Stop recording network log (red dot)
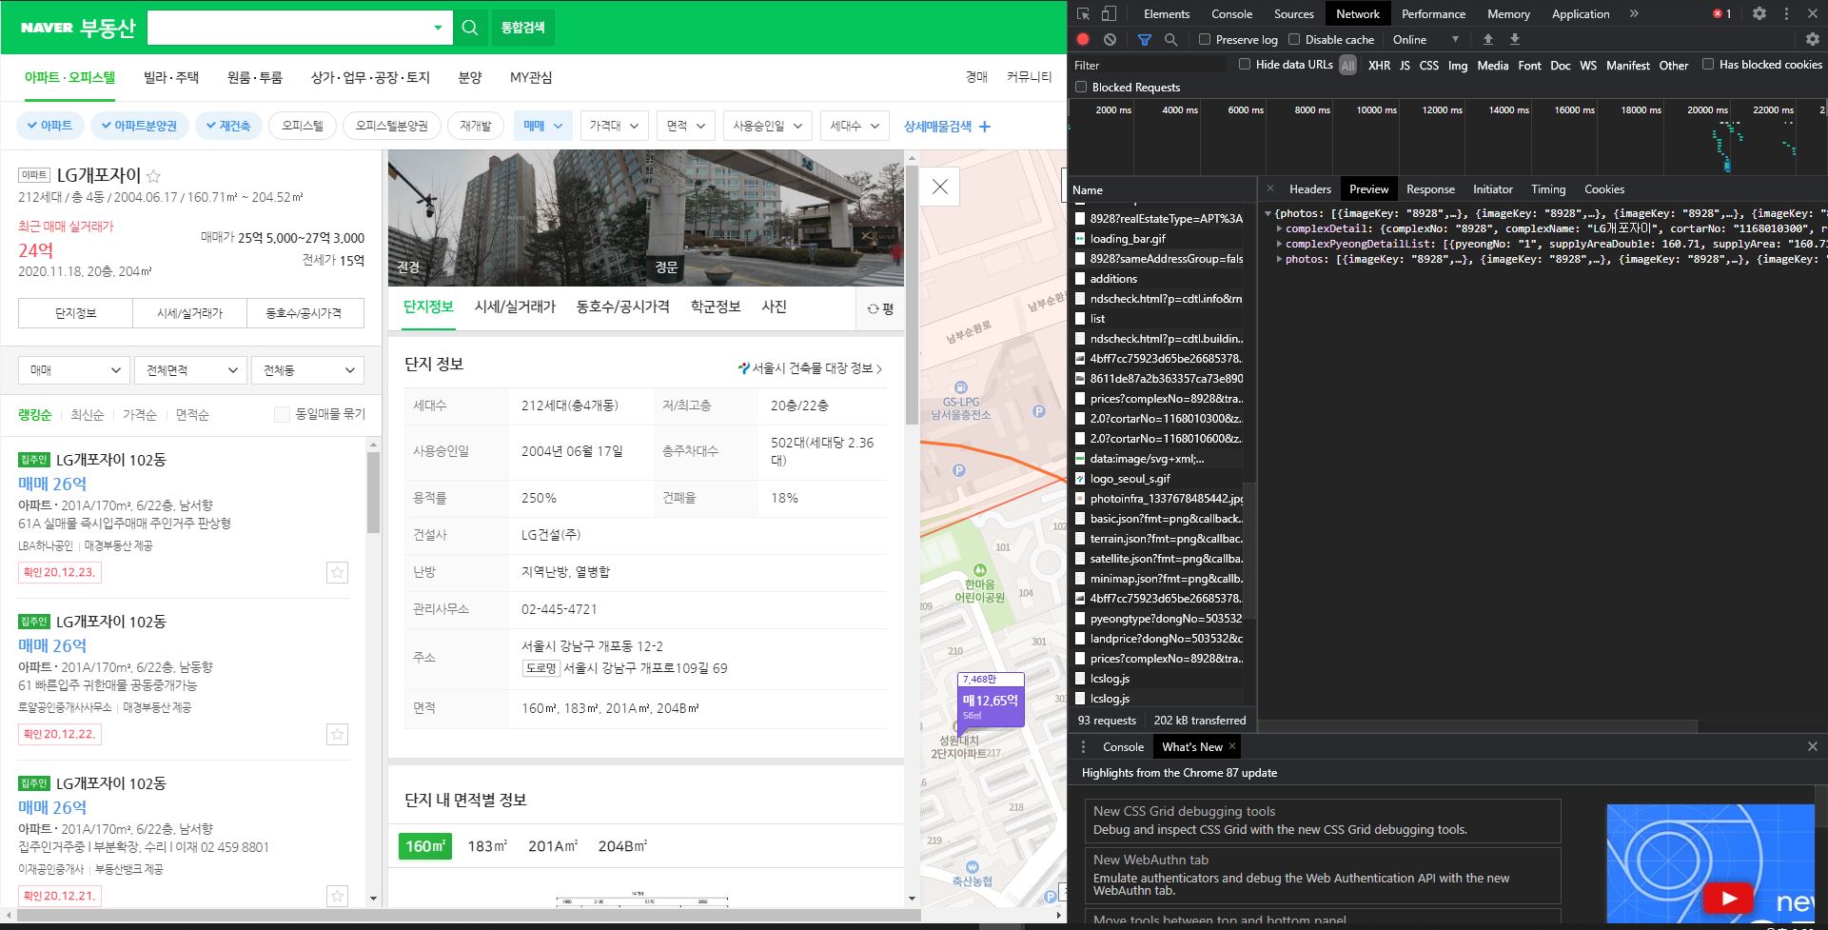 pos(1083,39)
